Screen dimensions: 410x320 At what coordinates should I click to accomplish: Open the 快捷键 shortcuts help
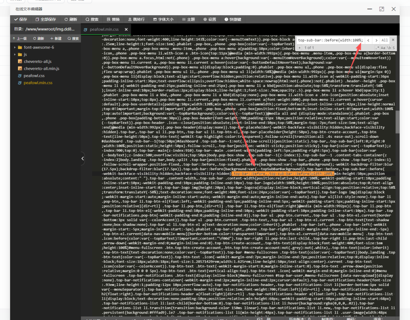(232, 19)
